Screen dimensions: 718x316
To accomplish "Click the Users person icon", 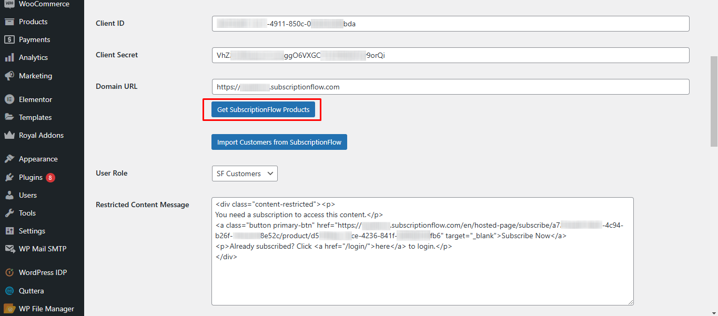I will (x=9, y=195).
